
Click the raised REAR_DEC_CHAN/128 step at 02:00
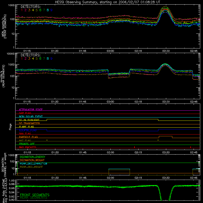click(x=119, y=169)
